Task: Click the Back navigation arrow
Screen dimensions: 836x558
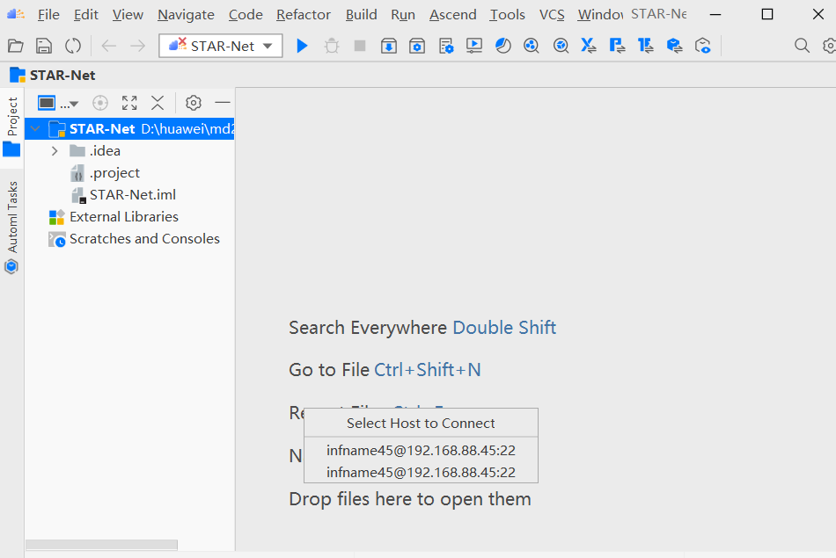Action: pos(109,46)
